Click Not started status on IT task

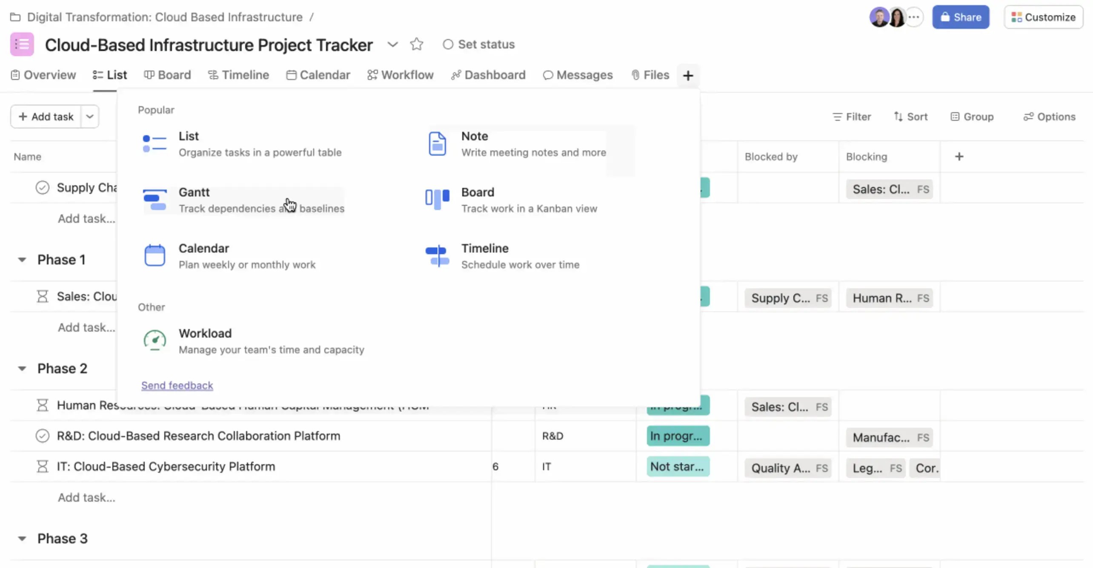(678, 466)
